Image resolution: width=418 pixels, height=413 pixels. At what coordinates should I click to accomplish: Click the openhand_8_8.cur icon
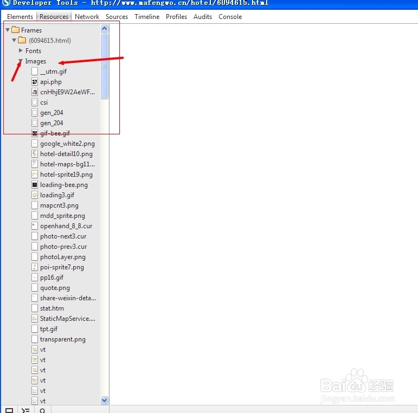[x=35, y=225]
